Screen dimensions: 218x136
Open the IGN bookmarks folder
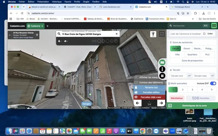pos(20,19)
